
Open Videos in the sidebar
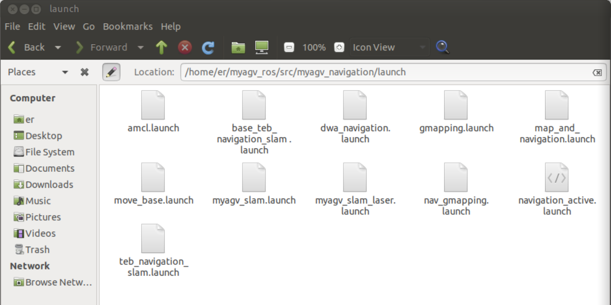point(35,233)
